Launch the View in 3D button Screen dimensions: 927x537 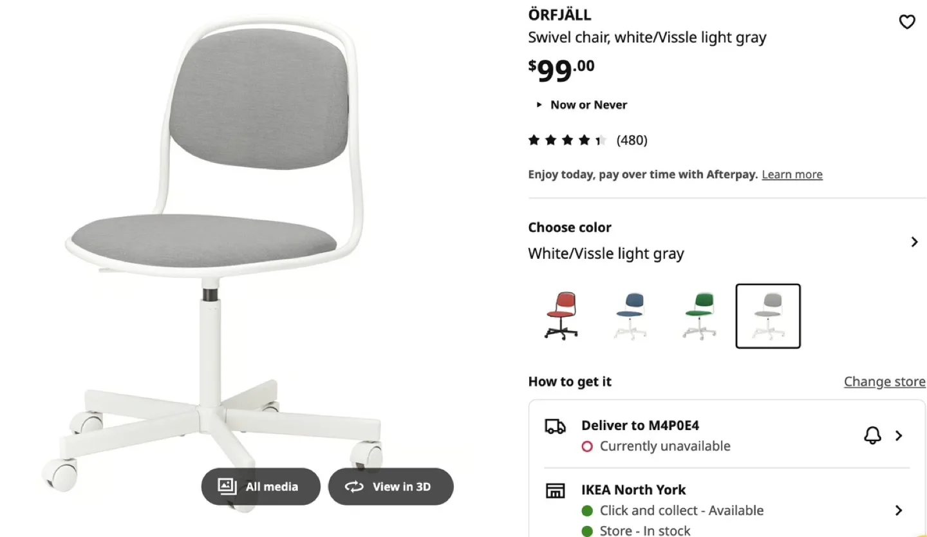tap(391, 487)
